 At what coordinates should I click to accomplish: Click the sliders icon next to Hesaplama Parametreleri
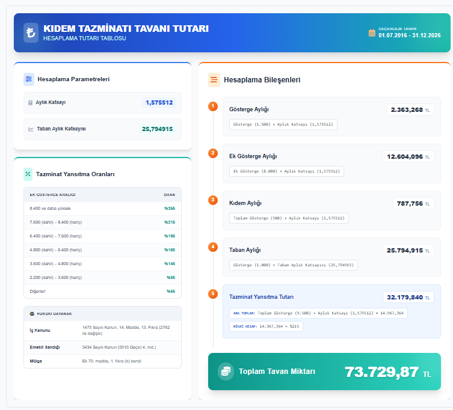pos(29,79)
